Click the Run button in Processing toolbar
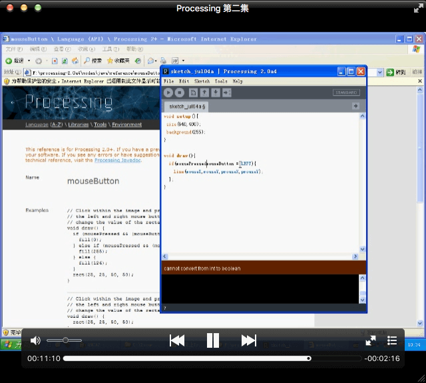This screenshot has width=426, height=383. click(x=168, y=92)
